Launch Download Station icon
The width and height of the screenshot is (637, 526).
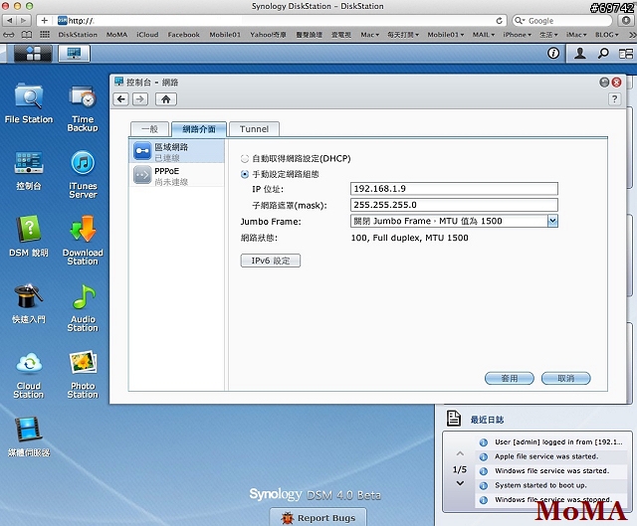click(83, 241)
